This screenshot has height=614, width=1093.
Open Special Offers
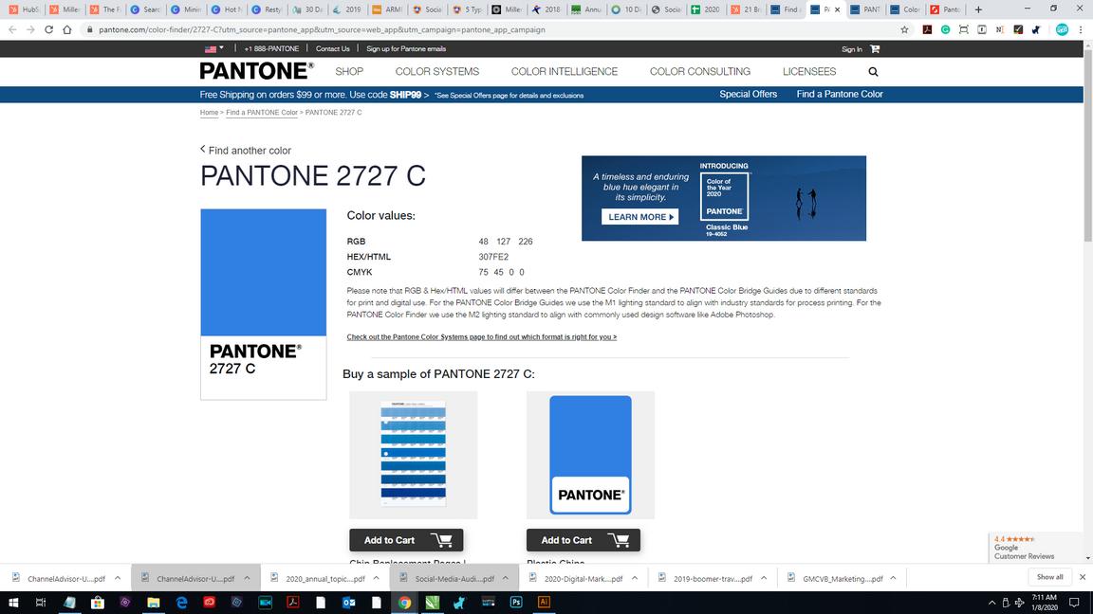point(748,94)
